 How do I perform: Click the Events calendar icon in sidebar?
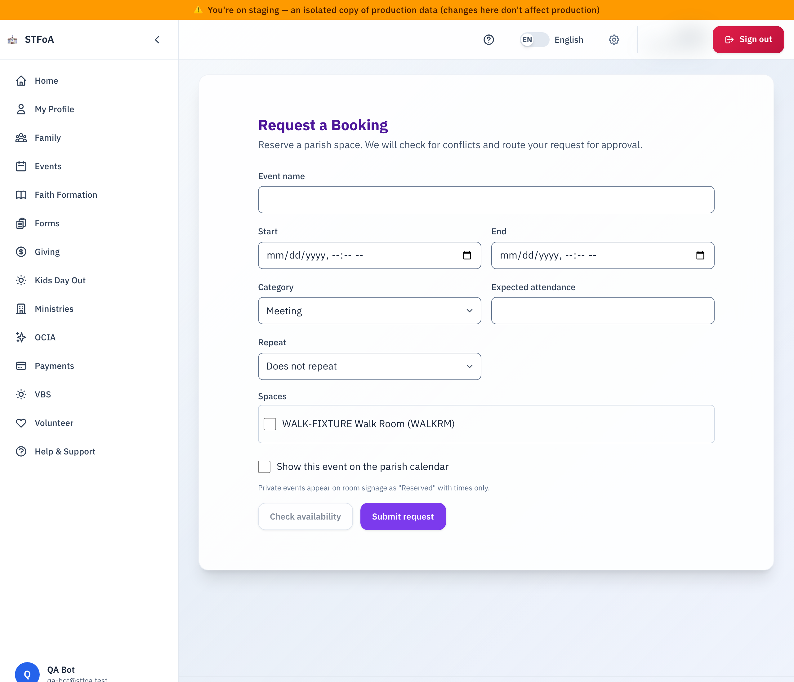click(21, 166)
